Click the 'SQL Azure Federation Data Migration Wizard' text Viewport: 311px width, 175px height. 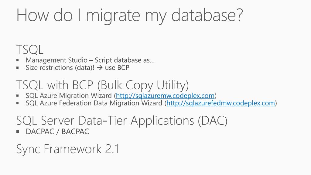[94, 103]
